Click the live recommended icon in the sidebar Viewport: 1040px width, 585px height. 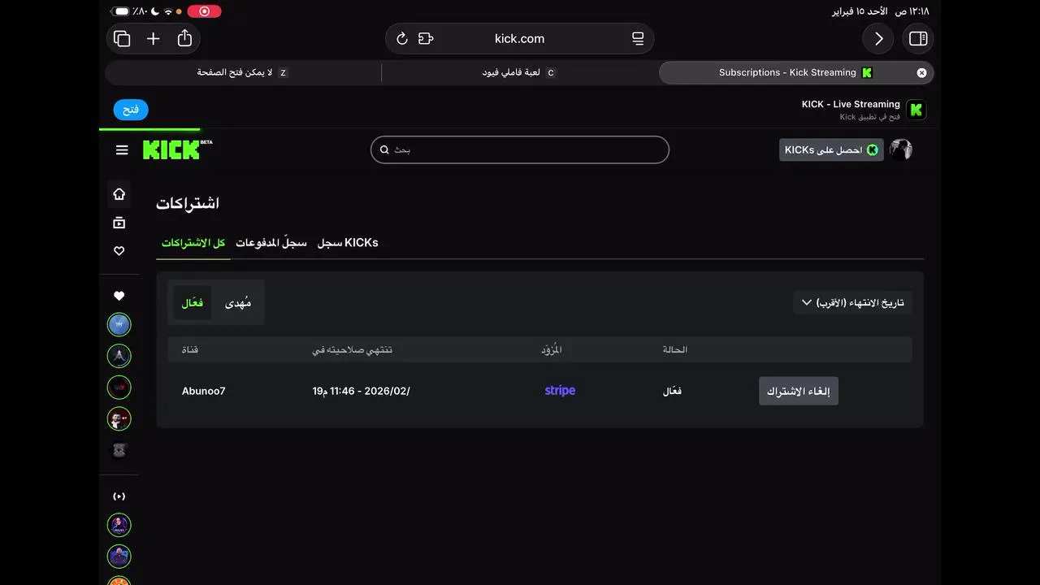coord(119,496)
